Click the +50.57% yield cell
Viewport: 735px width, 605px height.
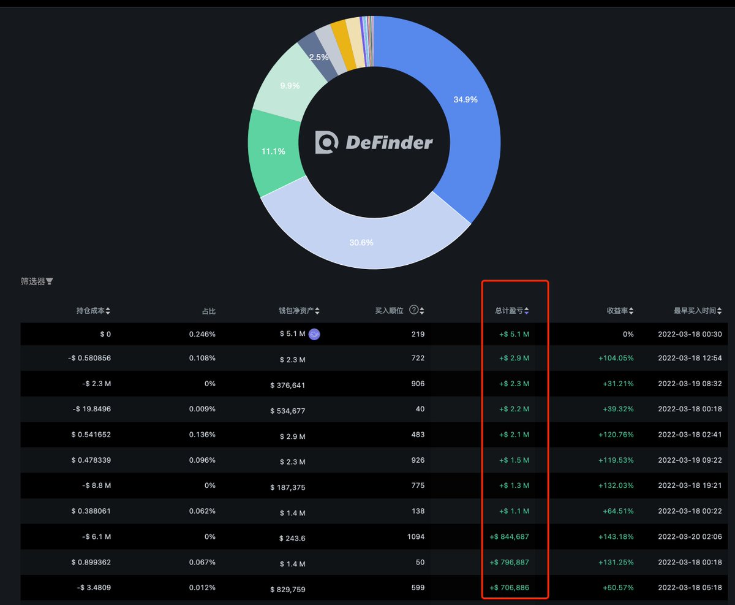pos(618,587)
